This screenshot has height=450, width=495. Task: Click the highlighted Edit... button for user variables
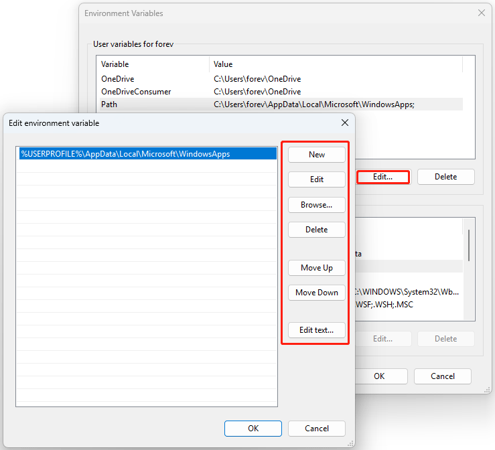(x=382, y=177)
